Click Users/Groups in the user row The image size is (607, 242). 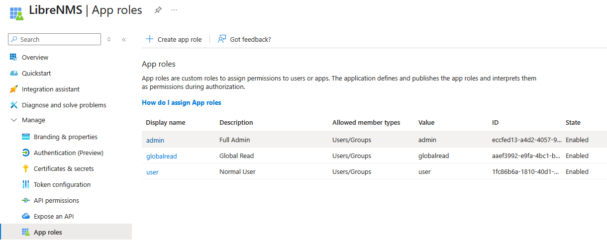pyautogui.click(x=352, y=171)
